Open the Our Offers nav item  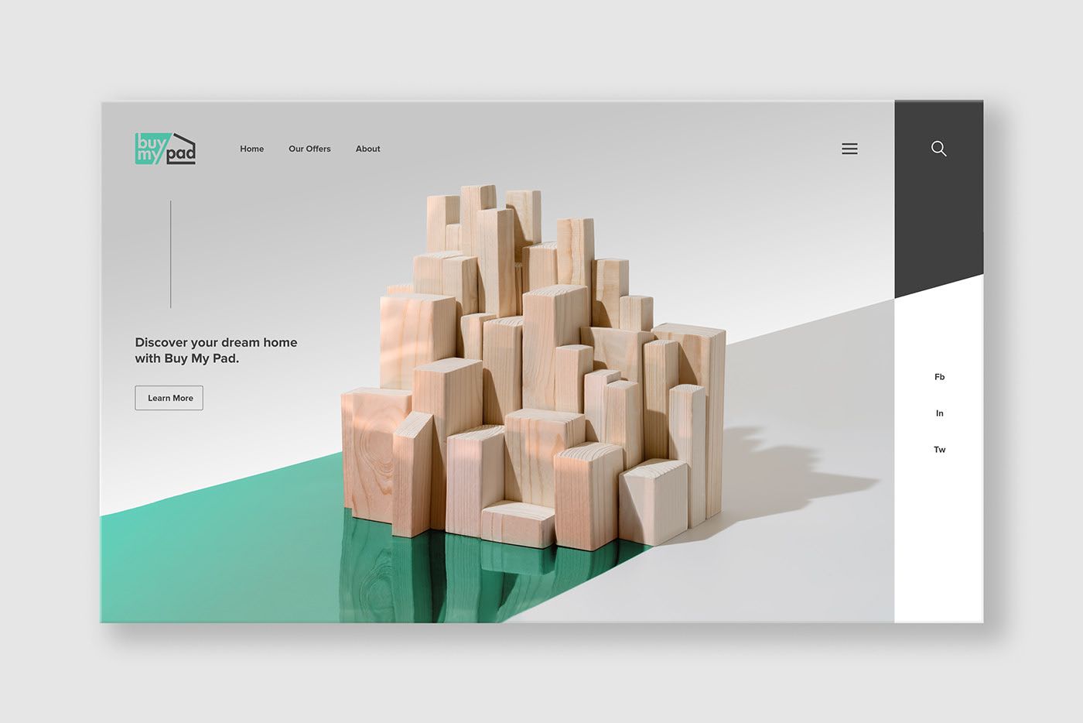pos(309,149)
